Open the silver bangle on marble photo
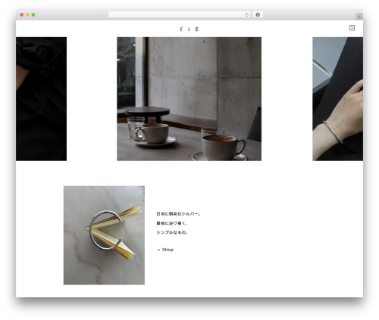Screen dimensions: 379x320 point(104,235)
